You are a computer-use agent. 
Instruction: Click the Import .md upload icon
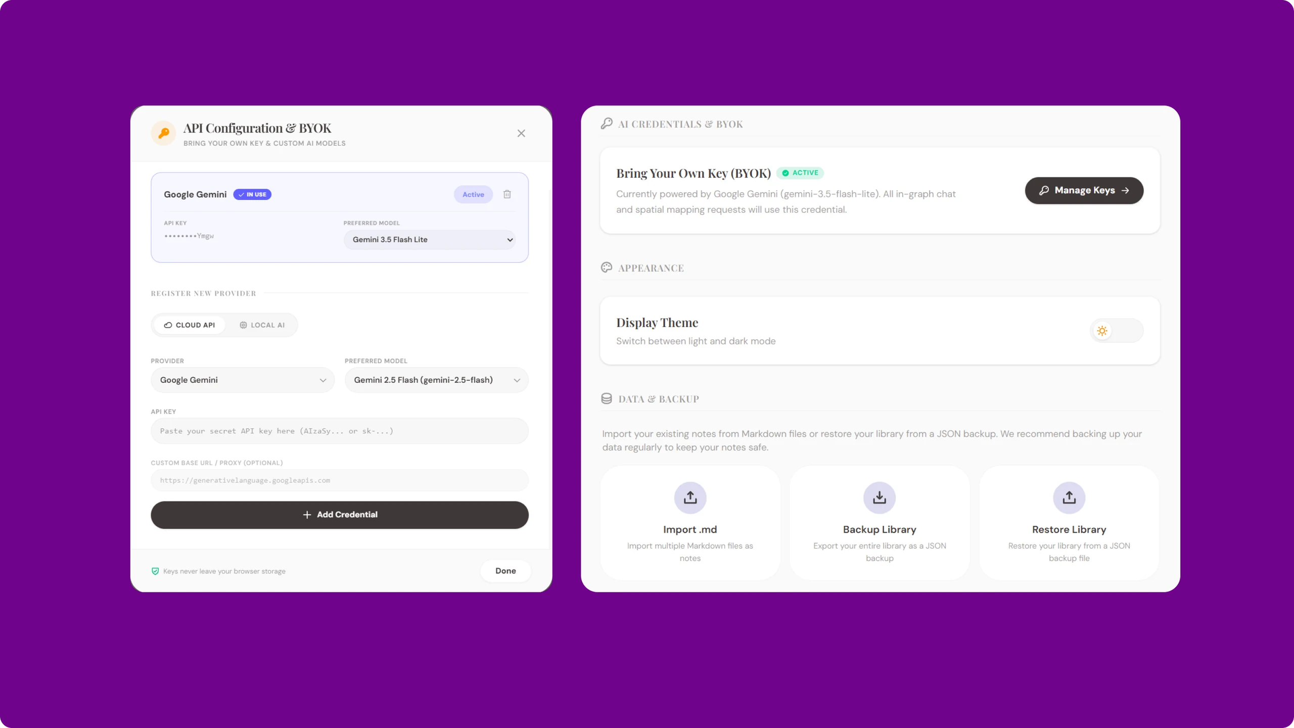tap(690, 497)
